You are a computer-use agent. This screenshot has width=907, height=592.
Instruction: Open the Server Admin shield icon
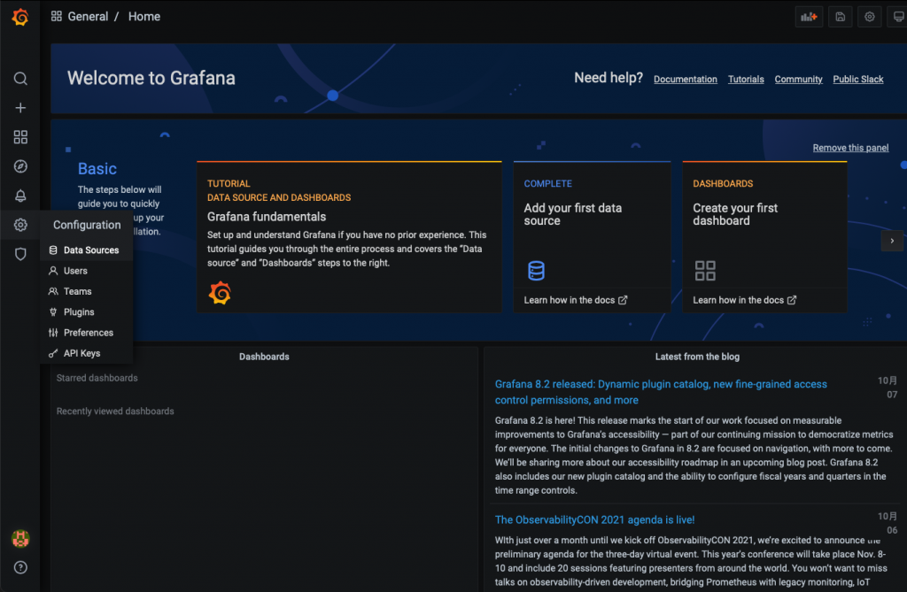[20, 254]
